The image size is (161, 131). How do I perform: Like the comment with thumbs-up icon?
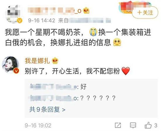pyautogui.click(x=148, y=125)
